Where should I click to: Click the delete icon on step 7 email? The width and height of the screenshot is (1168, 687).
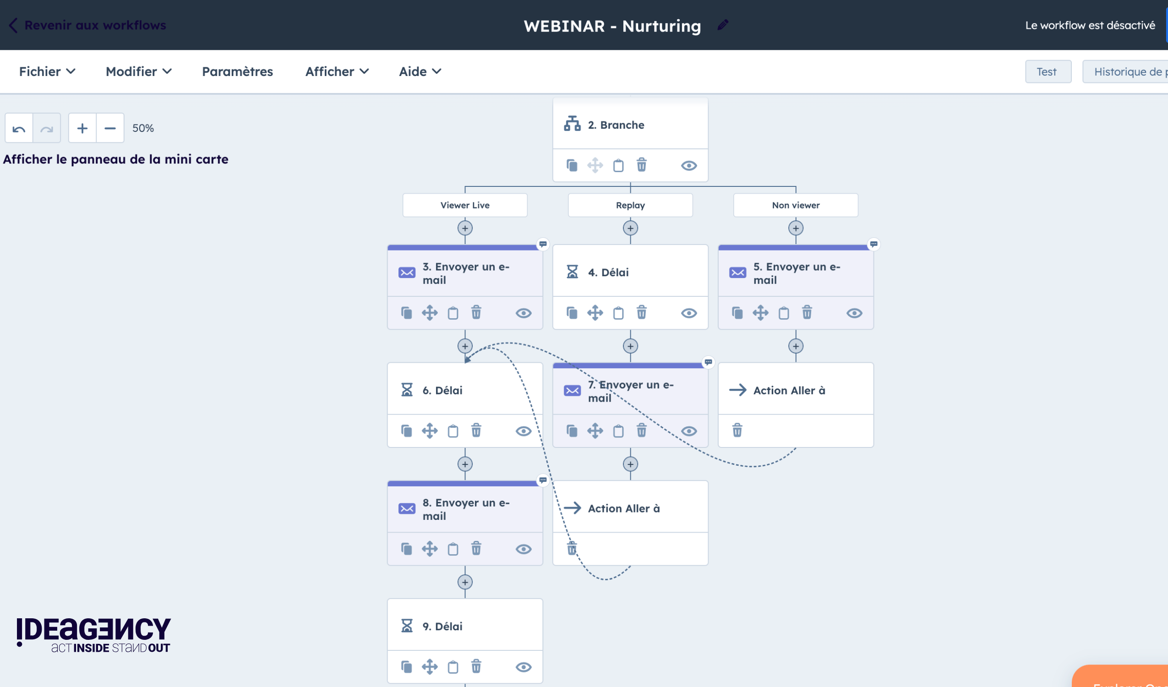640,431
